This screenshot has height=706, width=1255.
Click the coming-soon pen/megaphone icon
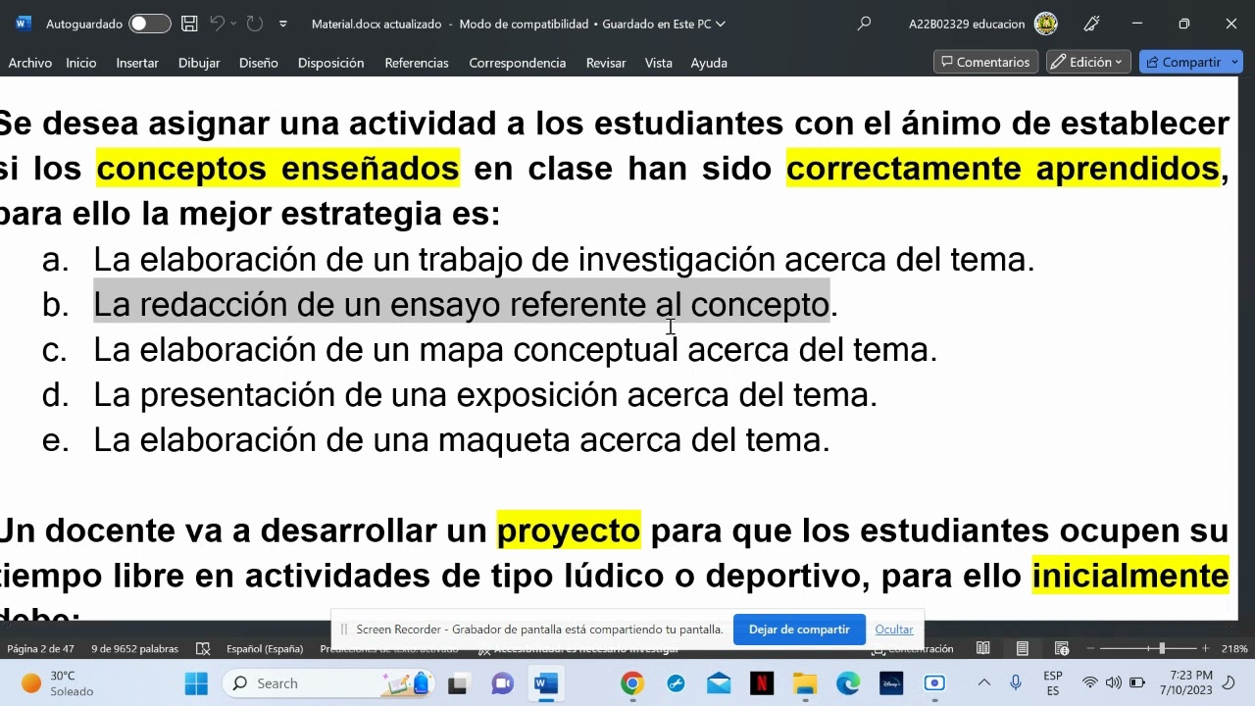point(1092,24)
